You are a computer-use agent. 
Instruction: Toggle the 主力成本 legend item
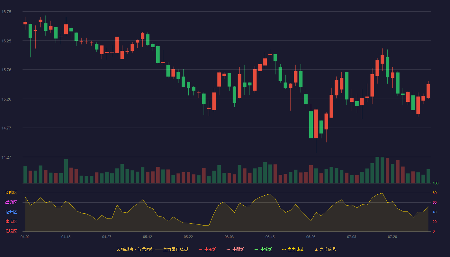click(293, 249)
